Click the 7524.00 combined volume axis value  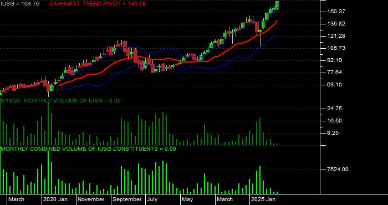click(x=338, y=170)
